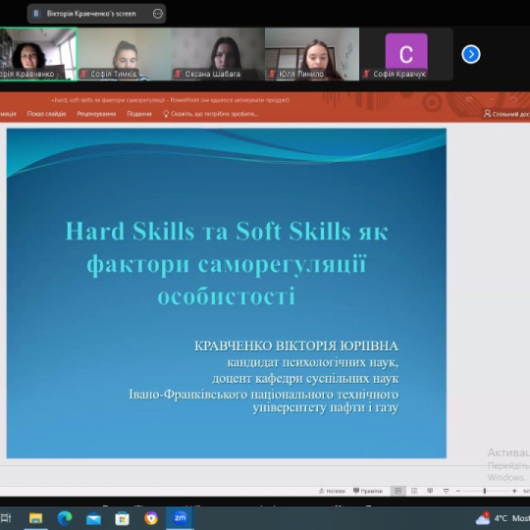Screen dimensions: 530x530
Task: Toggle the Примітки comments button
Action: [368, 491]
